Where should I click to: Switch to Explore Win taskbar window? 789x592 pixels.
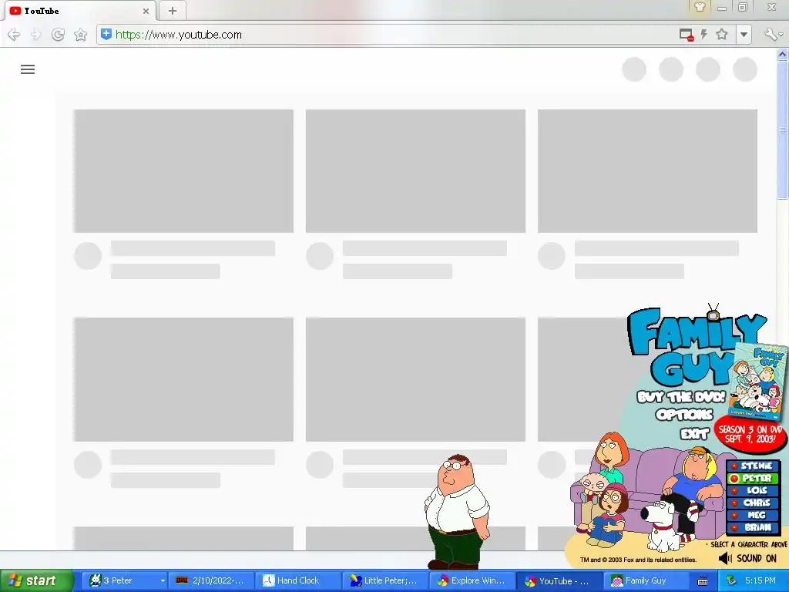[472, 580]
